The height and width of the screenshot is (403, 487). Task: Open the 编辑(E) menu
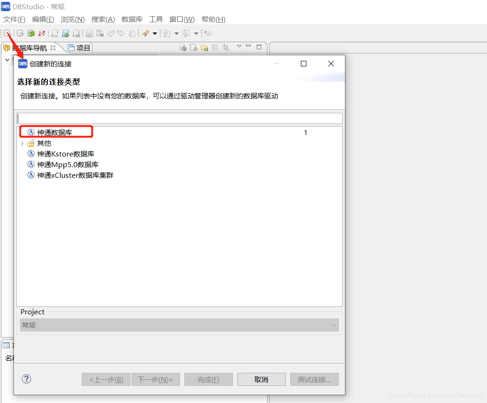click(43, 19)
